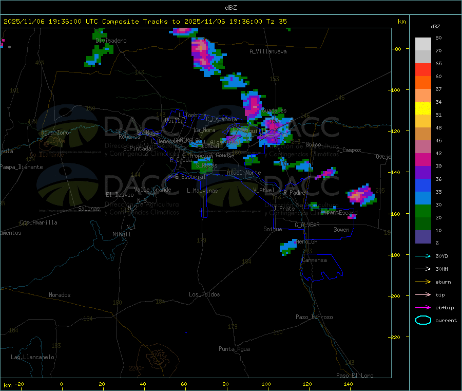Click the S_Pintada map label

pos(137,148)
